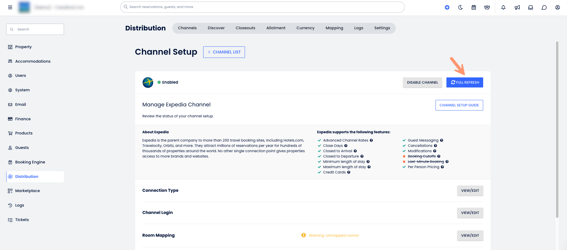Focus the sidebar Search field
This screenshot has width=567, height=250.
35,29
